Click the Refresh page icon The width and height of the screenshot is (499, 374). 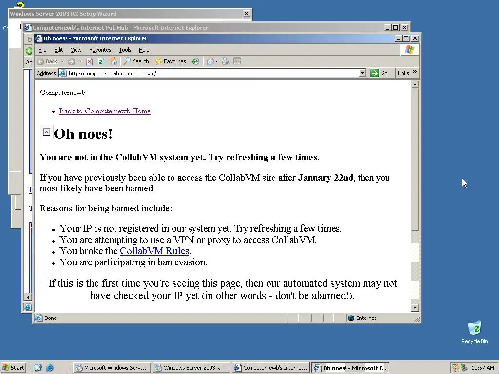click(x=101, y=61)
